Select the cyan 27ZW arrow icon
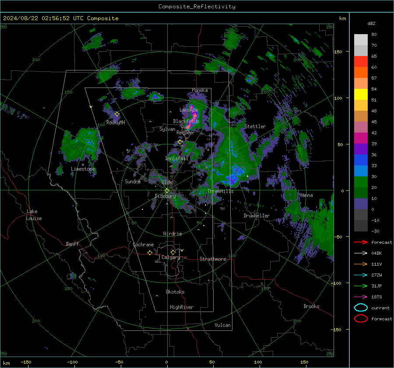The width and height of the screenshot is (394, 368). point(361,275)
